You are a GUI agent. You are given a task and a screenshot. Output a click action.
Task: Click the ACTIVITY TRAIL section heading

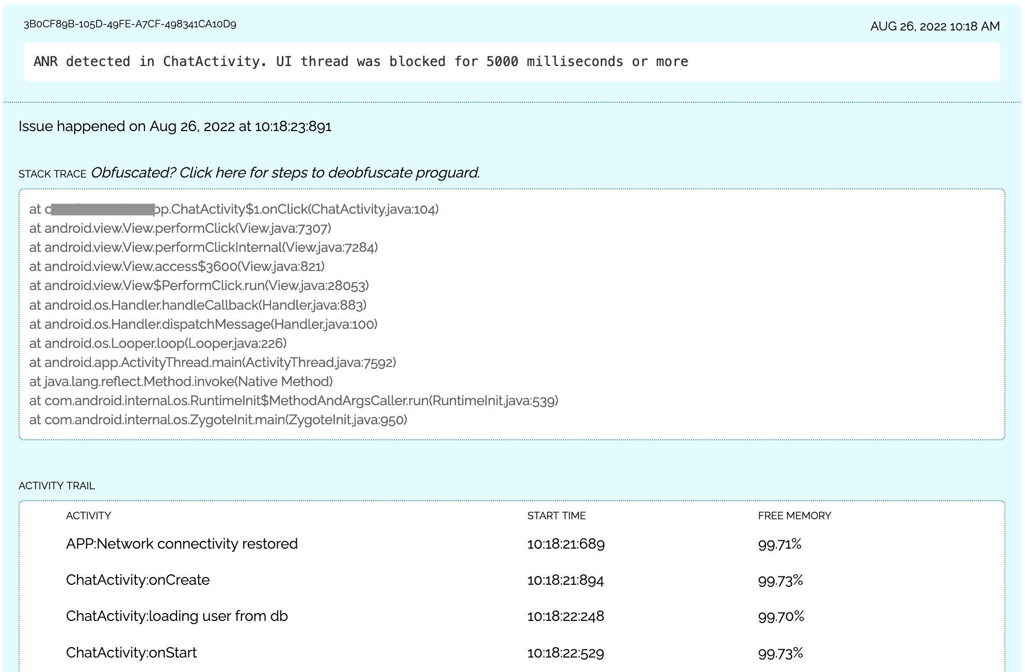(x=57, y=486)
